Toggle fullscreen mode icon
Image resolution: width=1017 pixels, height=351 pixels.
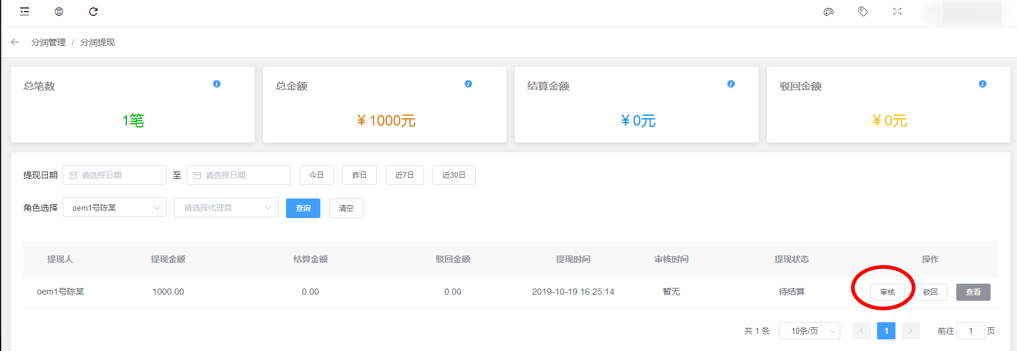pyautogui.click(x=897, y=12)
